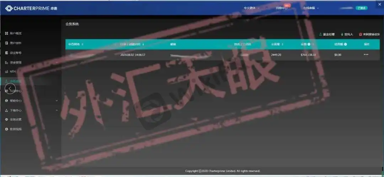Open the funds management sidebar icon

(7, 62)
